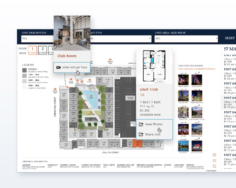Switch to Floor 2 tab
Image resolution: width=236 pixels, height=188 pixels.
pos(43,48)
